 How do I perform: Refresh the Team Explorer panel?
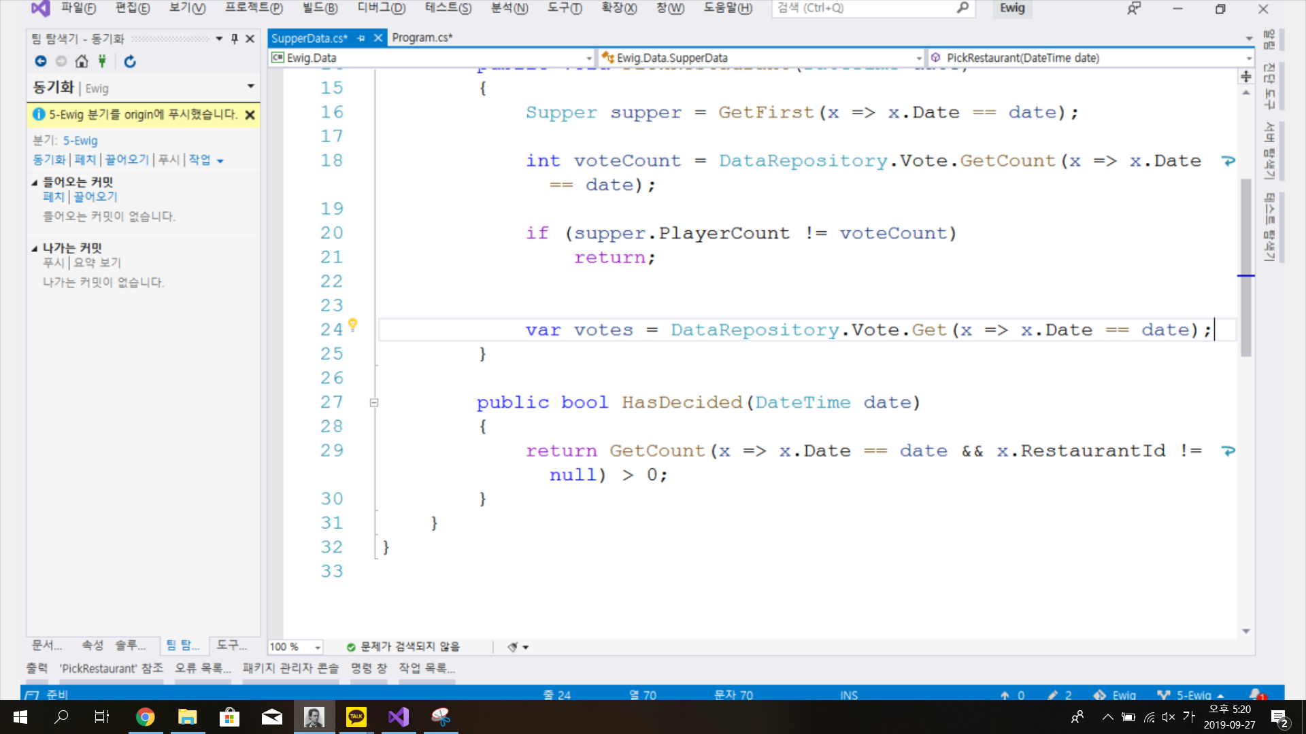tap(130, 61)
